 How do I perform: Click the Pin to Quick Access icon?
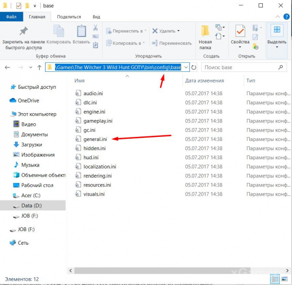(x=23, y=31)
